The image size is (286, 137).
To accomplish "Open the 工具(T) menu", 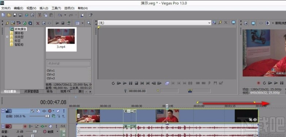I will point(56,8).
